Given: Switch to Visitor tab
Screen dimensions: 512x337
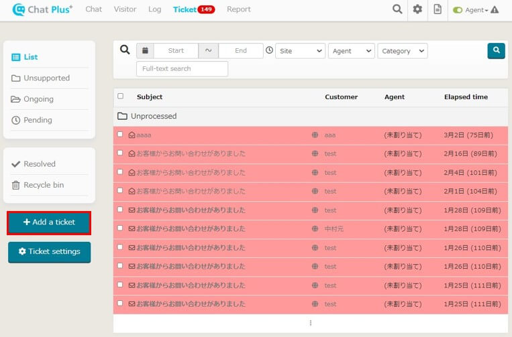Looking at the screenshot, I should pos(125,9).
